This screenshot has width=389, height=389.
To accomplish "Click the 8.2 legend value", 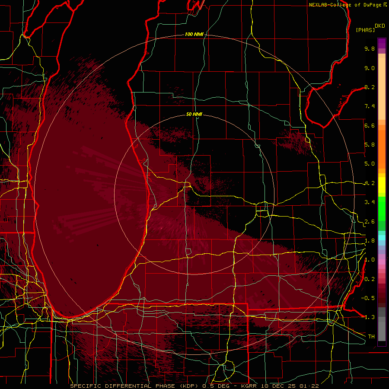I will coord(370,87).
